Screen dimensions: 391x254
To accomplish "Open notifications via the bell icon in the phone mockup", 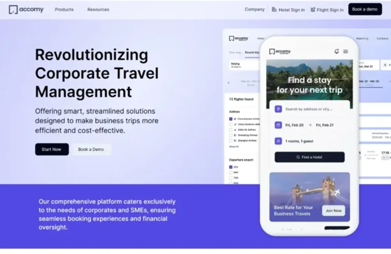I will (336, 51).
